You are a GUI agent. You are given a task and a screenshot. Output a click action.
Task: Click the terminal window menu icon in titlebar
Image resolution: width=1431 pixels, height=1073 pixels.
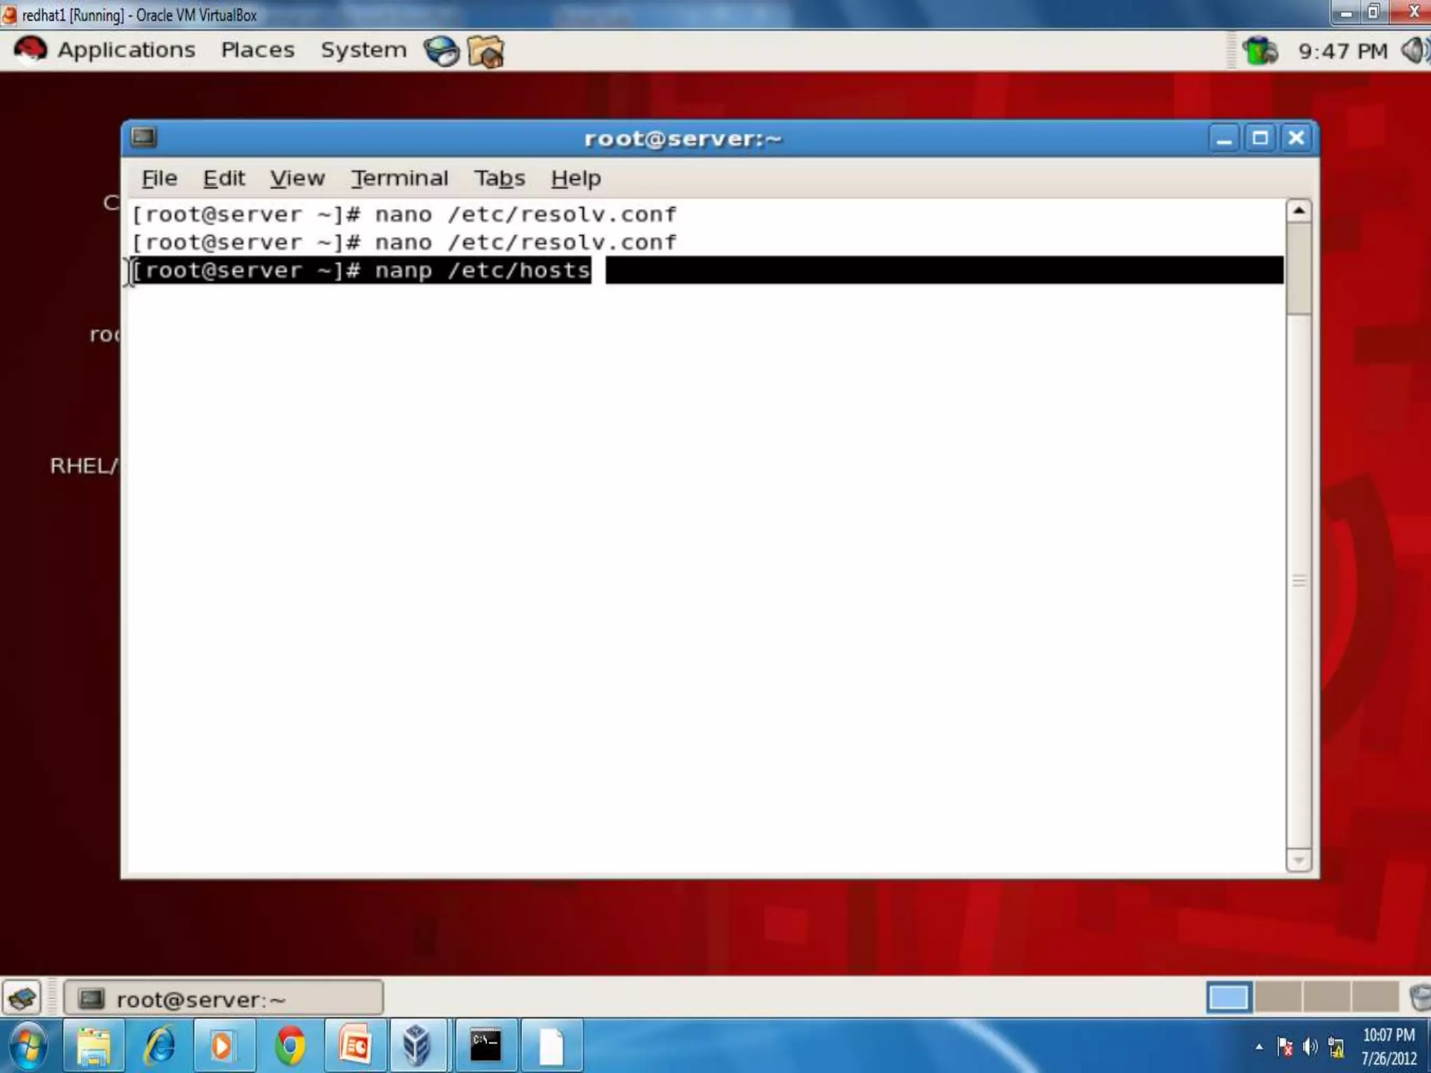click(x=144, y=137)
